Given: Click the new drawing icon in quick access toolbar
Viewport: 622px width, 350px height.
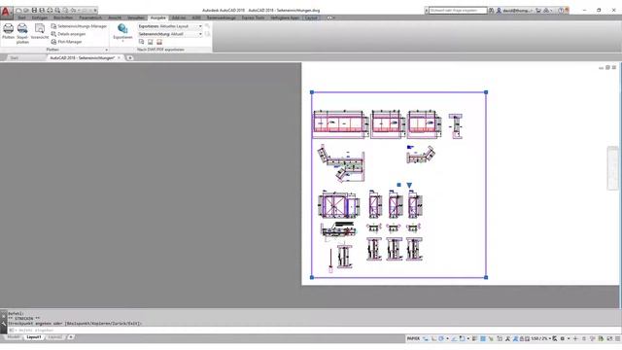Looking at the screenshot, I should click(18, 11).
